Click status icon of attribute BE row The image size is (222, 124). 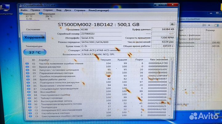pyautogui.click(x=30, y=104)
